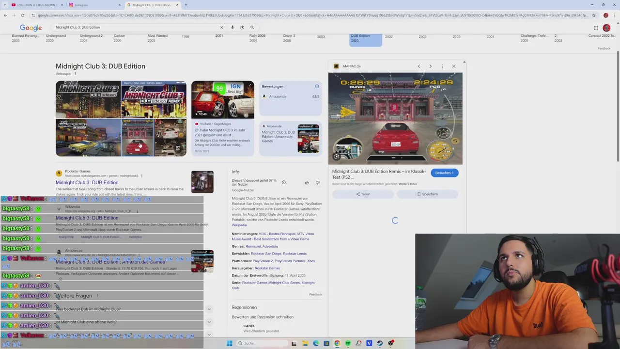This screenshot has height=349, width=620.
Task: Expand the third Weitere Fragen question chevron
Action: click(209, 334)
